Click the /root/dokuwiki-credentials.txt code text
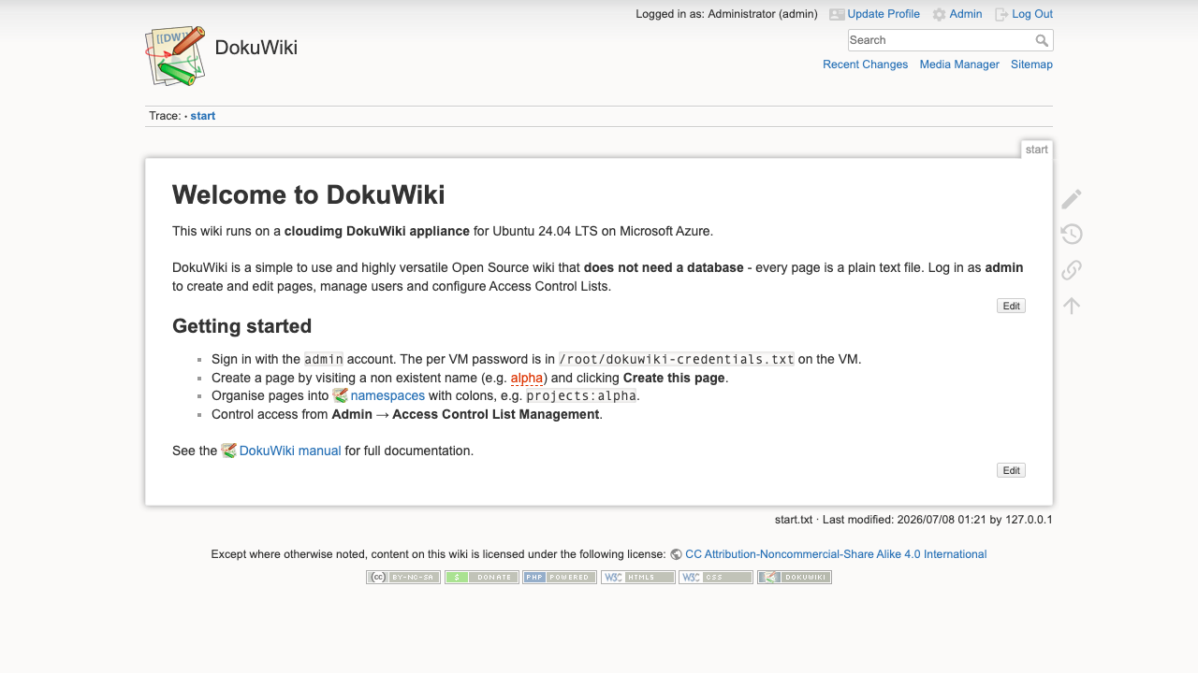This screenshot has height=673, width=1198. click(x=676, y=359)
